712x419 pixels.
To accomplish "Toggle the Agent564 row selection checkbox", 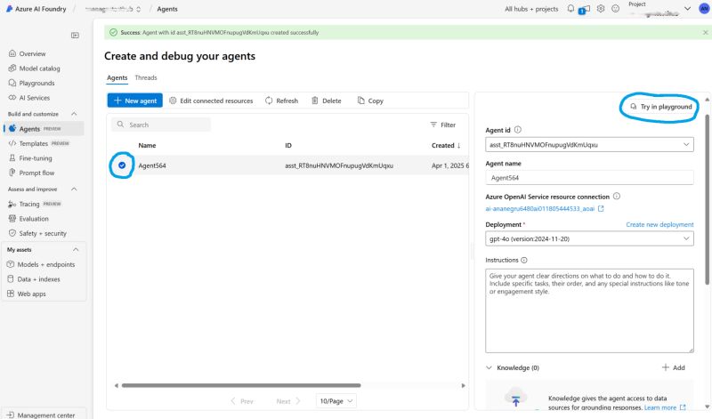I will click(122, 165).
